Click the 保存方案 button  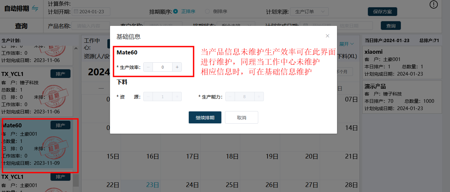[382, 12]
